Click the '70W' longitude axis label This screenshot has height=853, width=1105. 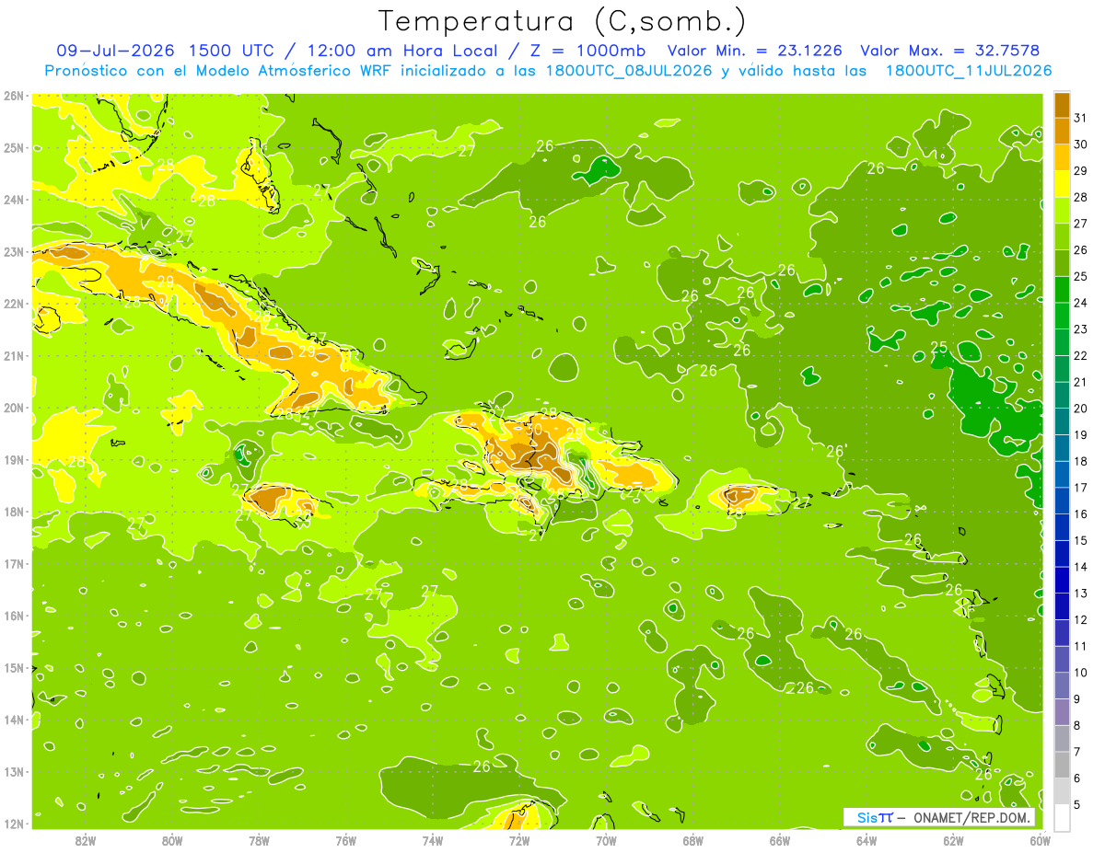pos(606,840)
